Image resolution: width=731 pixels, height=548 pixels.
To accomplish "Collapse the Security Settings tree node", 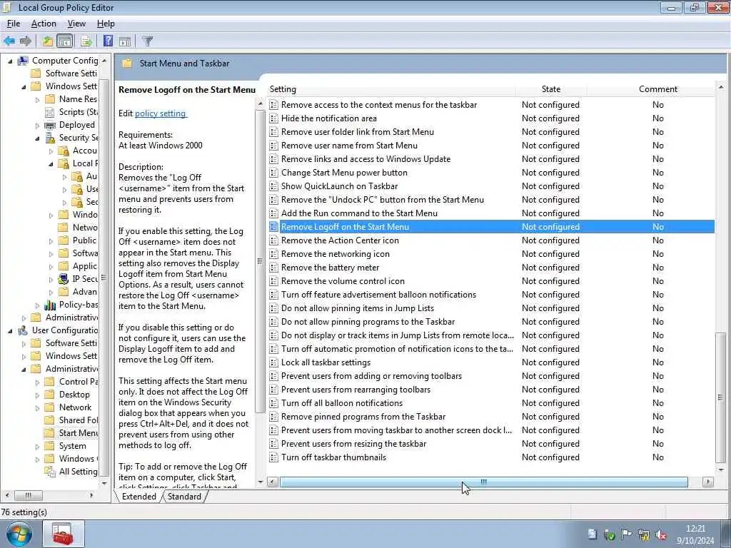I will tap(37, 138).
